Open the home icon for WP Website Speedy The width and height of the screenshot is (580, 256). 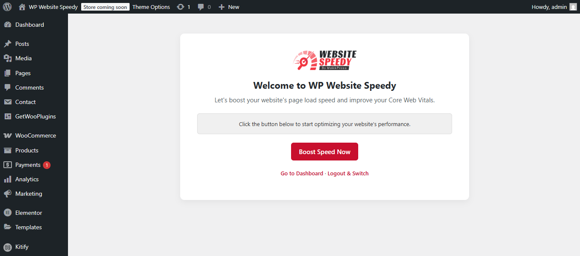(x=22, y=7)
